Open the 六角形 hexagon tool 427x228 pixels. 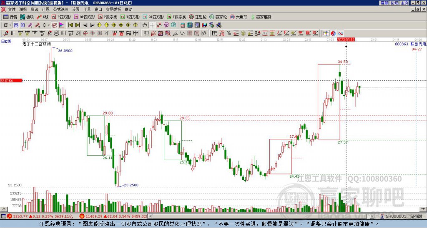point(239,17)
